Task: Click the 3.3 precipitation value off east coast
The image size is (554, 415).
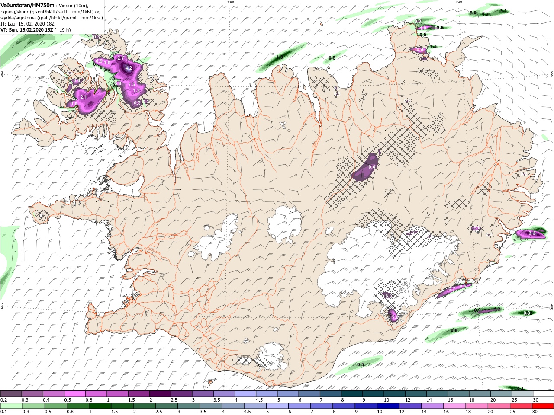Action: pyautogui.click(x=532, y=233)
